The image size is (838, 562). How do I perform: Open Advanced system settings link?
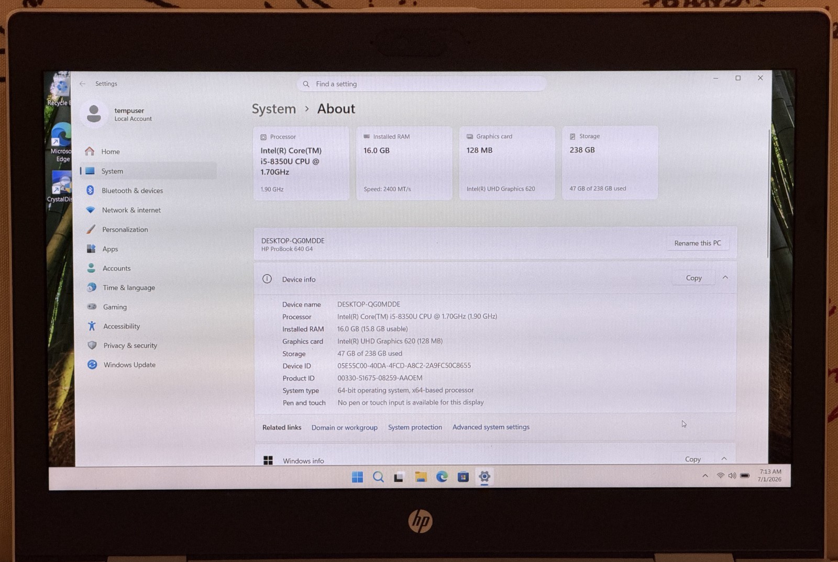[x=491, y=427]
